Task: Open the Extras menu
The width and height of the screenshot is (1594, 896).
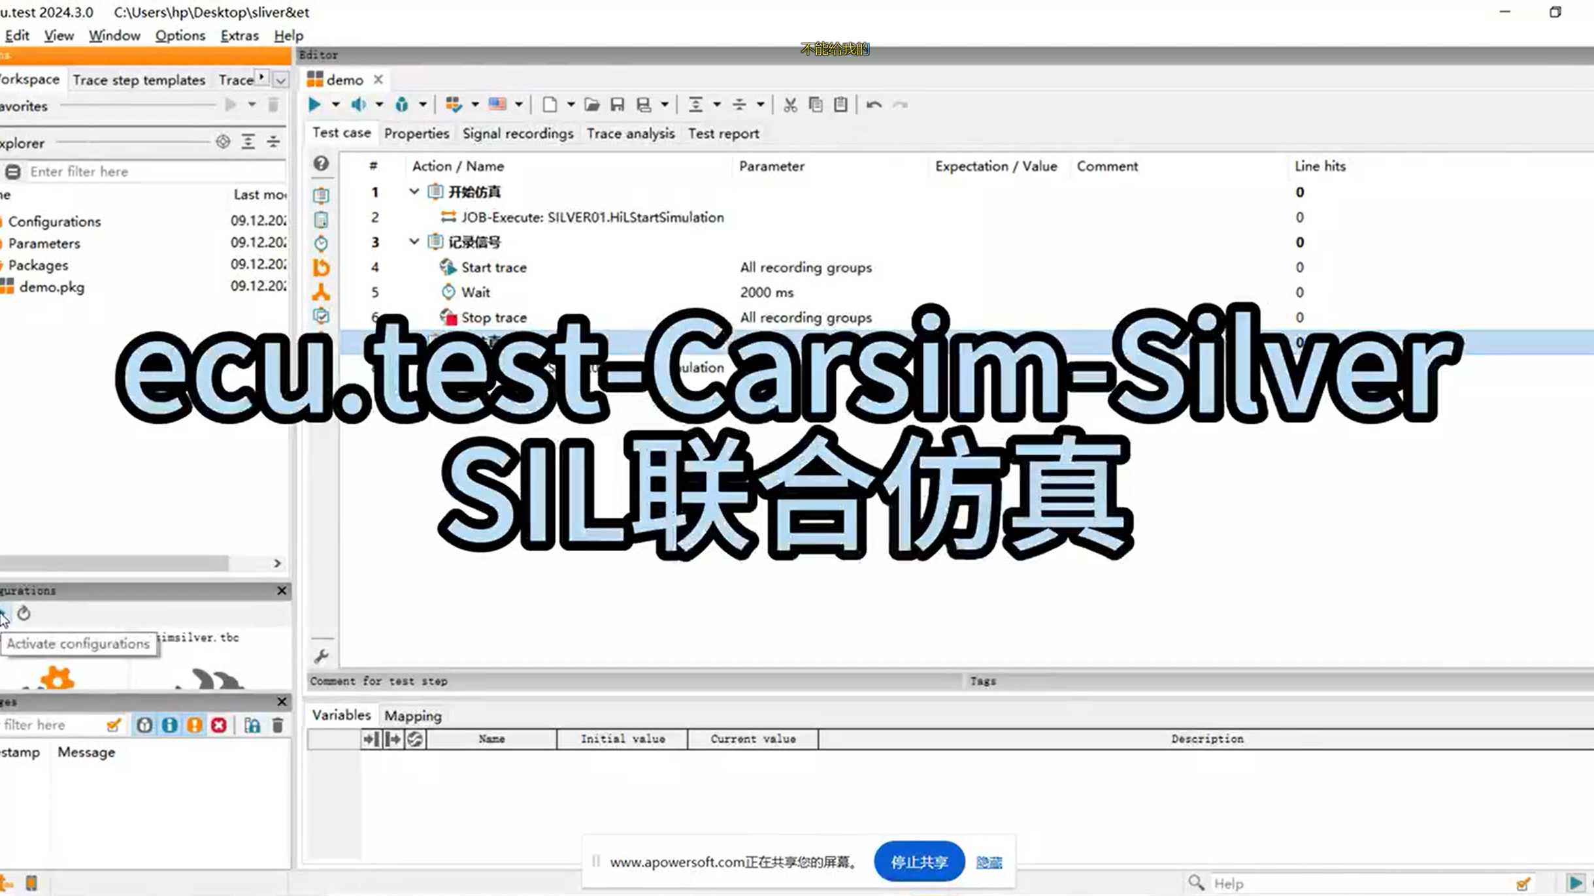Action: pyautogui.click(x=240, y=35)
